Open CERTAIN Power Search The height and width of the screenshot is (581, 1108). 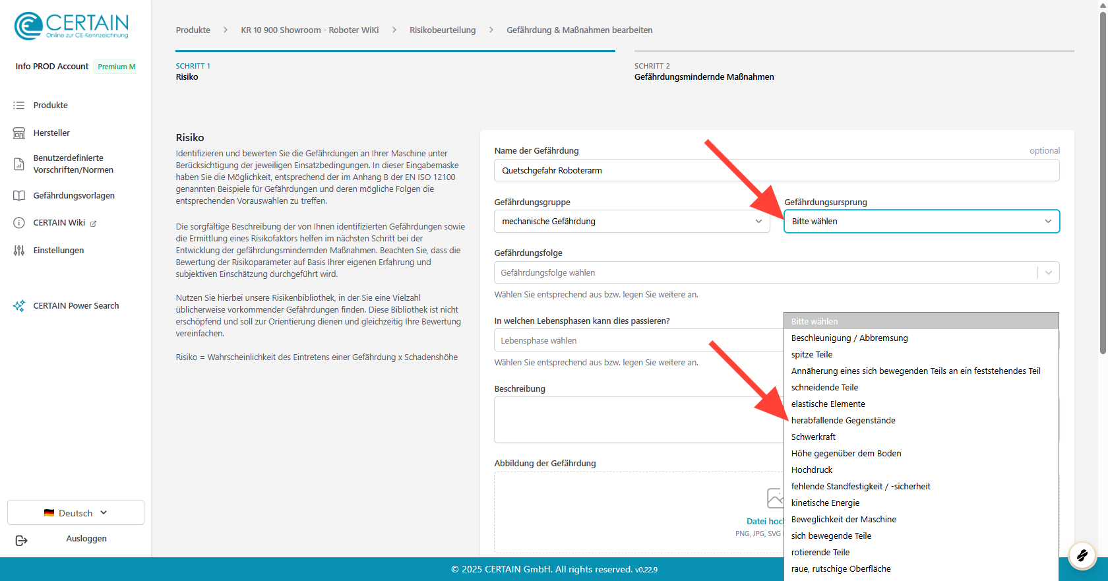click(x=76, y=306)
